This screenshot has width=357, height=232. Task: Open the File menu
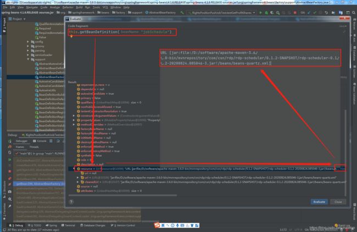click(x=5, y=7)
